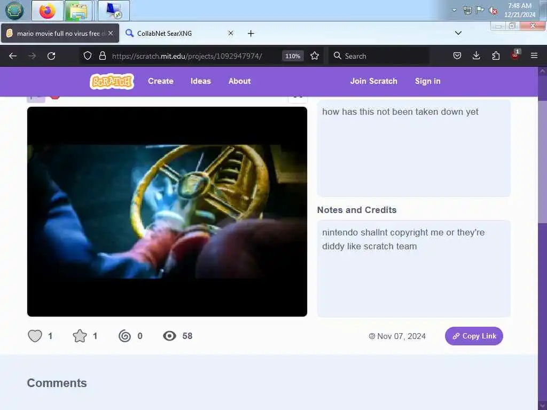Open the file explorer taskbar icon

78,11
